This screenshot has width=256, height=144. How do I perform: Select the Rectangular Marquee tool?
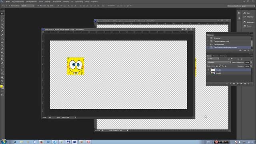[2, 17]
